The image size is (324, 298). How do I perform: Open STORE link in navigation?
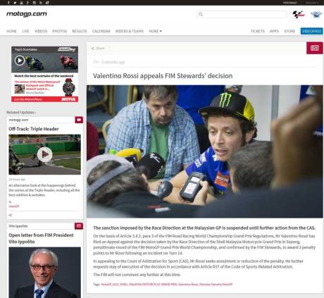point(289,31)
